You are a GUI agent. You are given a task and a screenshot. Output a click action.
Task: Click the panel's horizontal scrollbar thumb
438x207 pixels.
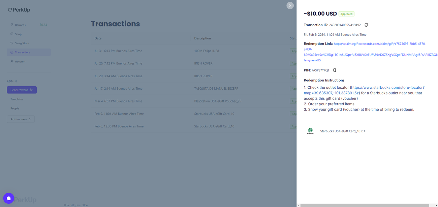click(x=365, y=205)
